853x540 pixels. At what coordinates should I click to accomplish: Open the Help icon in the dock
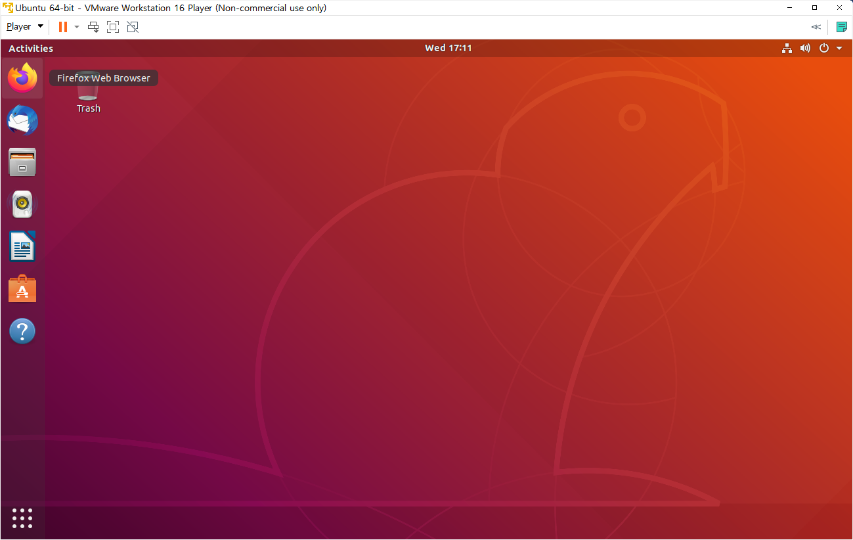click(22, 331)
